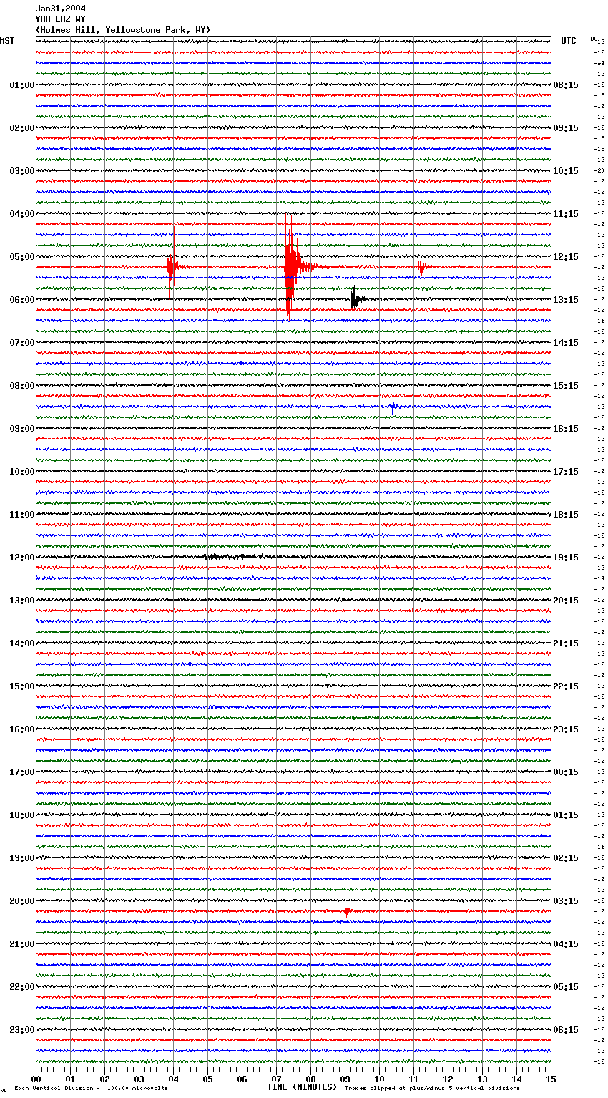Select the 22:00 MST time label
This screenshot has height=1098, width=608.
[x=22, y=987]
